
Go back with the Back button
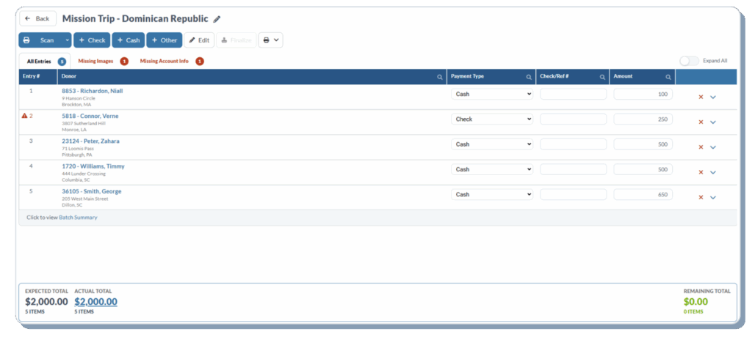(x=38, y=18)
